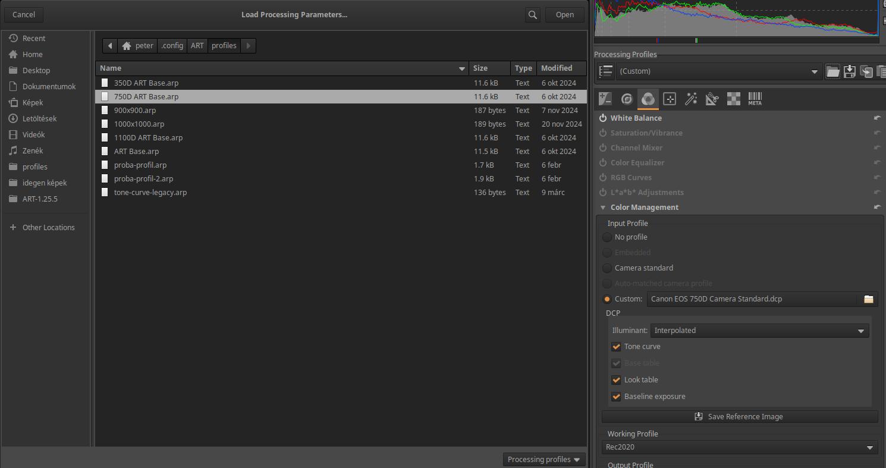886x468 pixels.
Task: Open the Metadata tab
Action: click(755, 99)
